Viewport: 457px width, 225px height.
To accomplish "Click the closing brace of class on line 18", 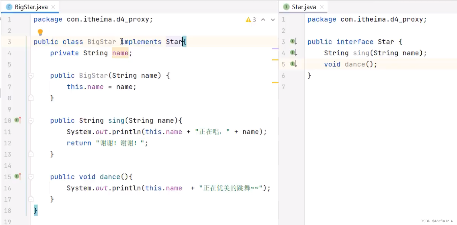I will point(36,210).
